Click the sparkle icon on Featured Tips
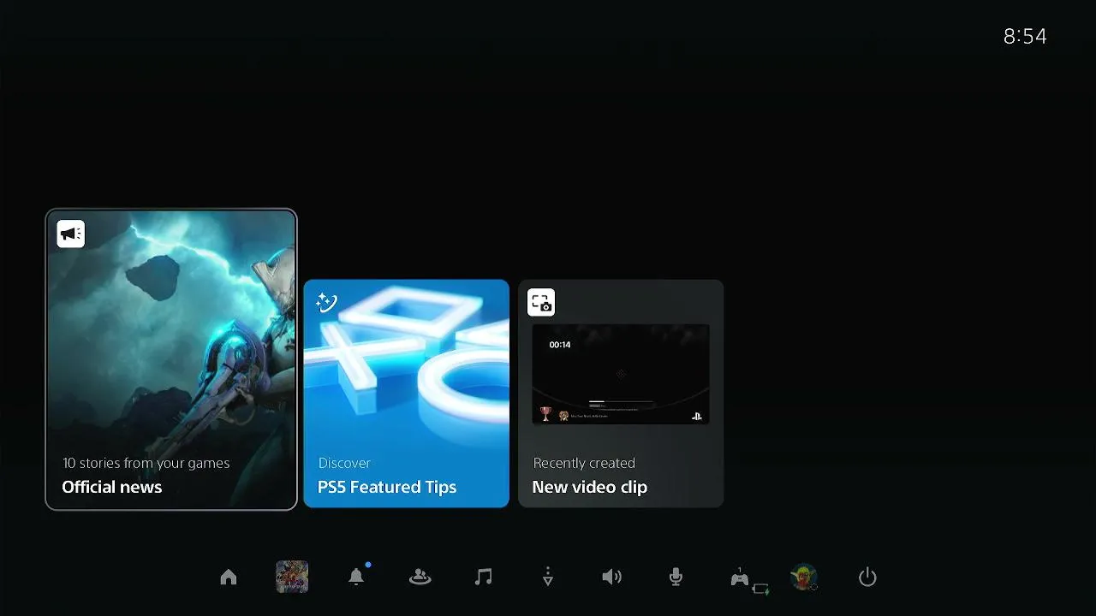The width and height of the screenshot is (1096, 616). tap(326, 302)
